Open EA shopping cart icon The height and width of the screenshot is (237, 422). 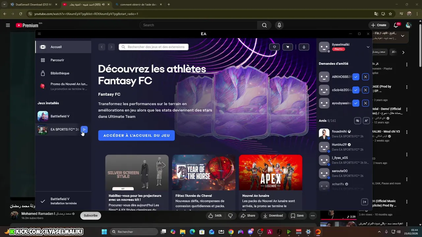coord(287,47)
